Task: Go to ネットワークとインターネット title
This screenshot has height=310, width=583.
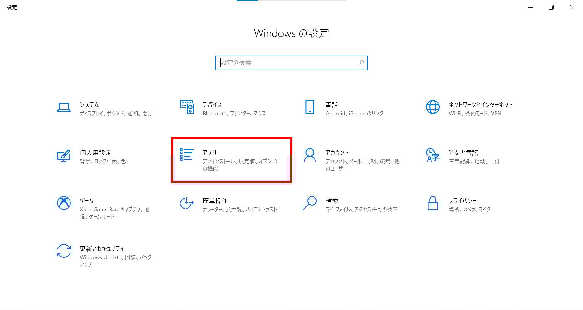Action: click(481, 105)
